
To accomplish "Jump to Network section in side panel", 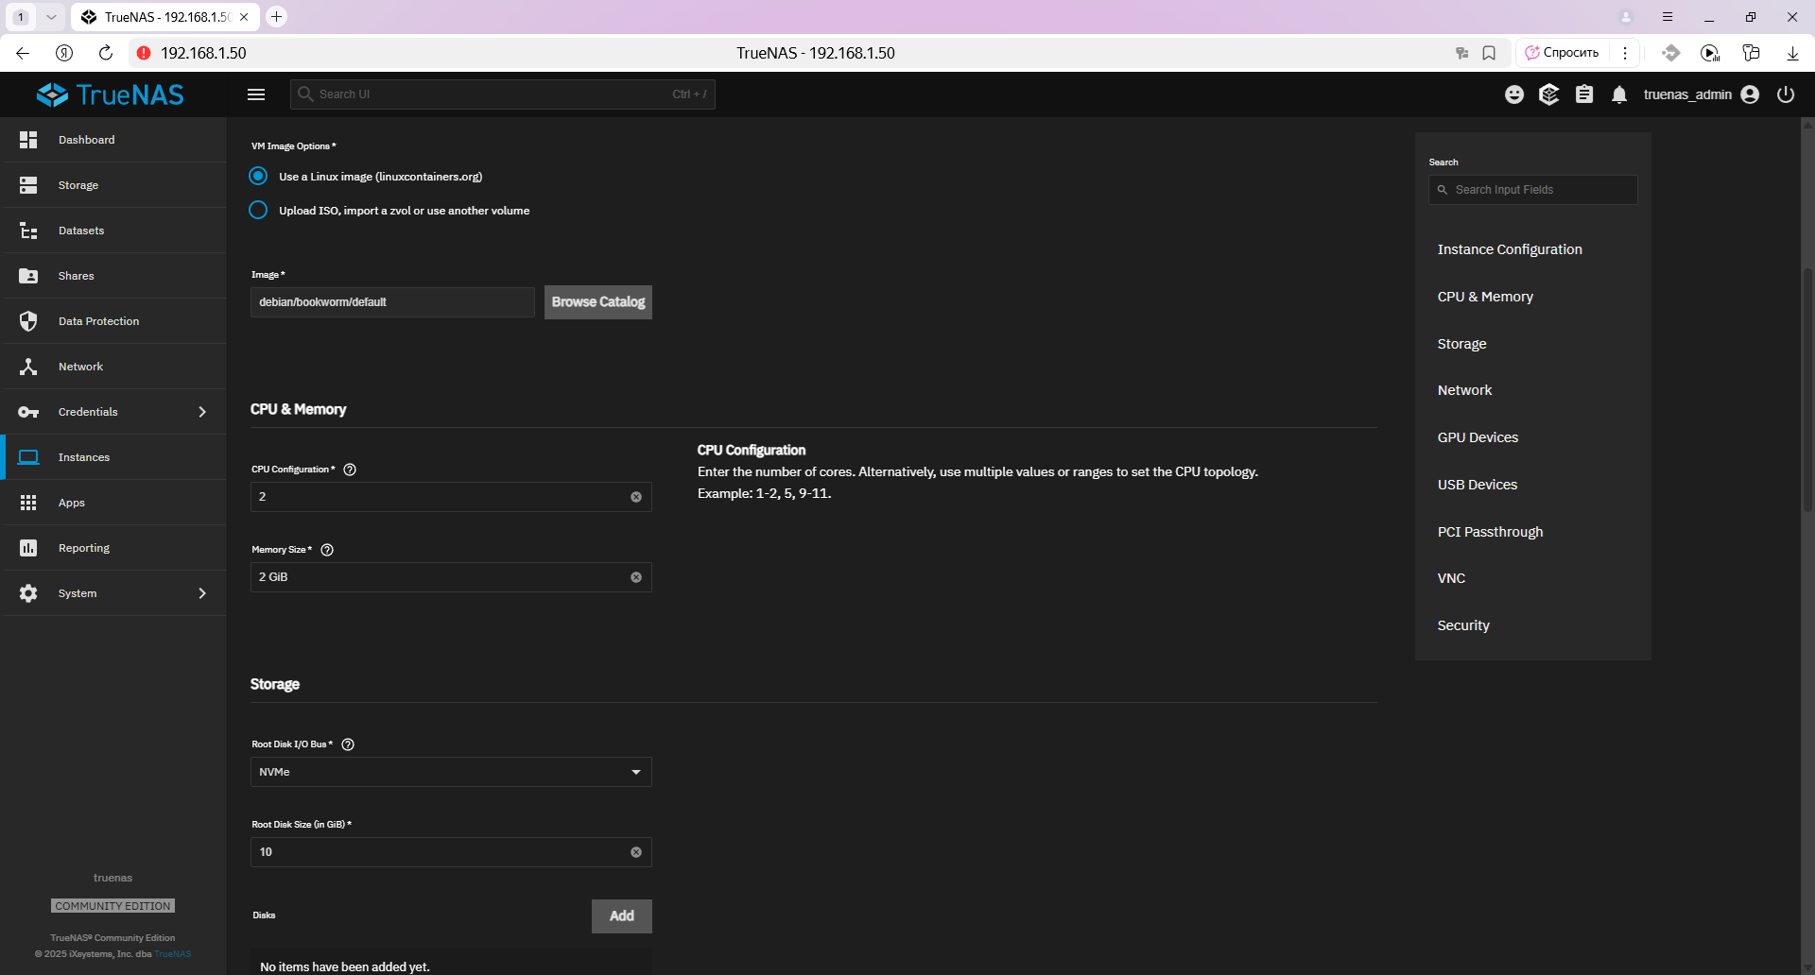I will pos(1464,390).
